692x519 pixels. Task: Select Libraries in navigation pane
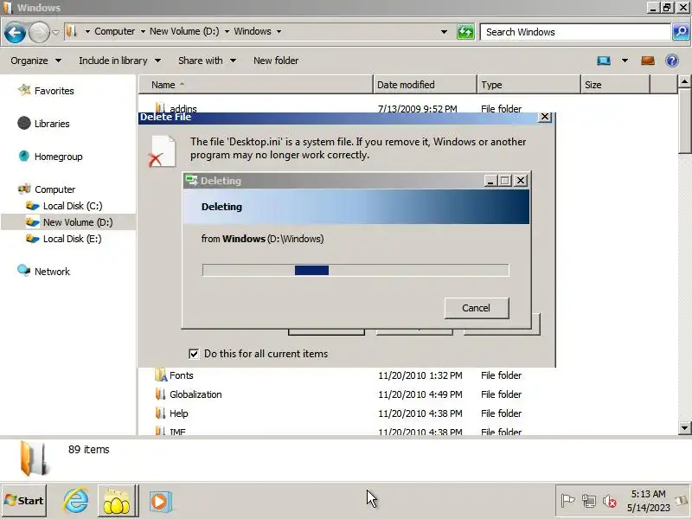coord(52,124)
